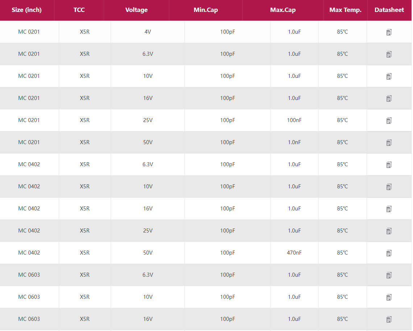Click the 470nF Max.Cap cell
413x331 pixels.
(x=294, y=253)
